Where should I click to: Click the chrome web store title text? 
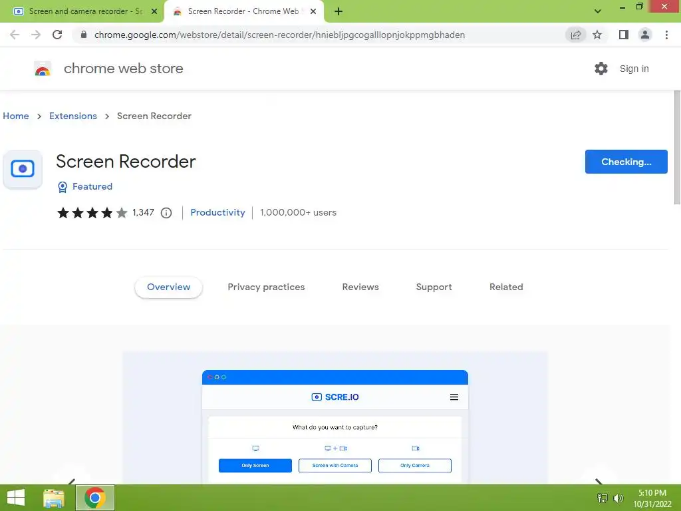[x=123, y=69]
